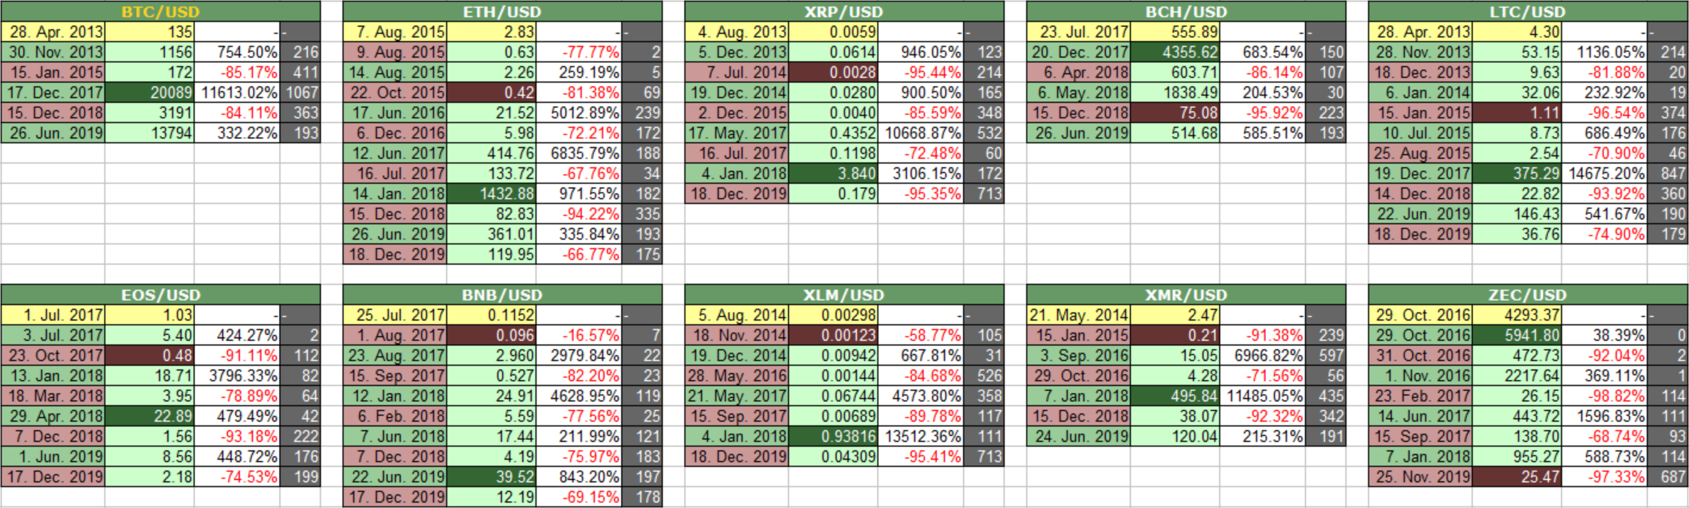This screenshot has width=1689, height=508.
Task: Select the 754.50% cell in BTC table
Action: [238, 52]
